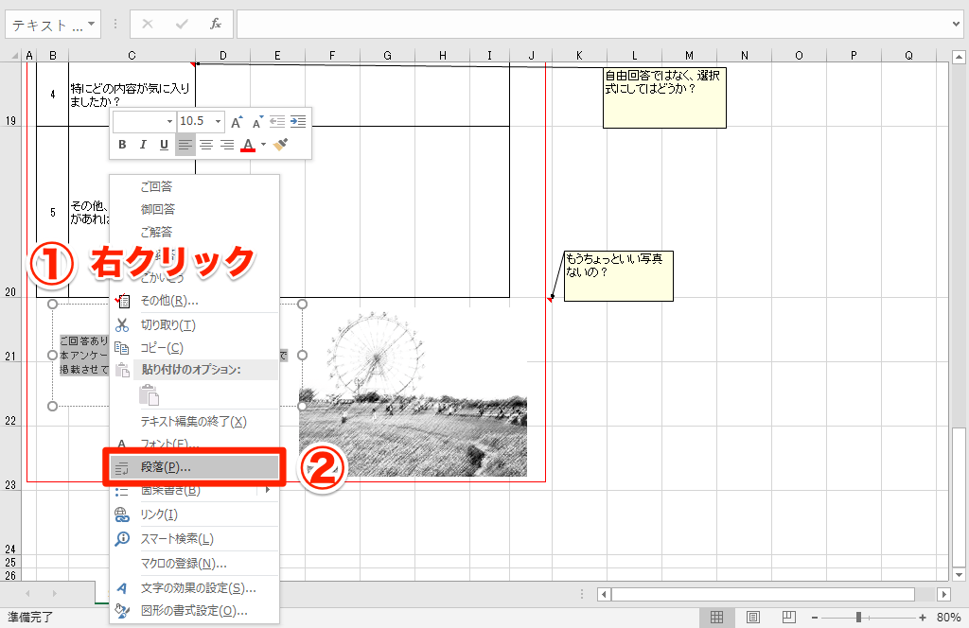Decrease font size with small A icon
969x628 pixels.
tap(257, 122)
